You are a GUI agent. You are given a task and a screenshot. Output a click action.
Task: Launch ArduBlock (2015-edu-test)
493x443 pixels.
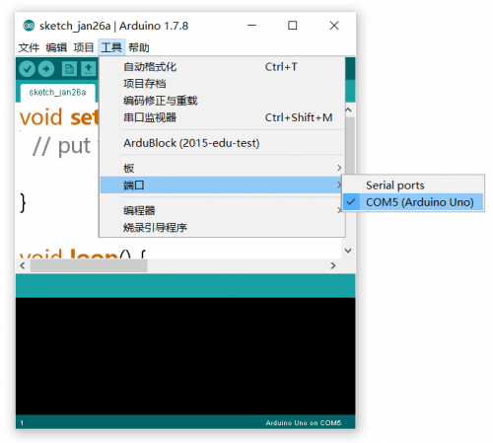(223, 143)
